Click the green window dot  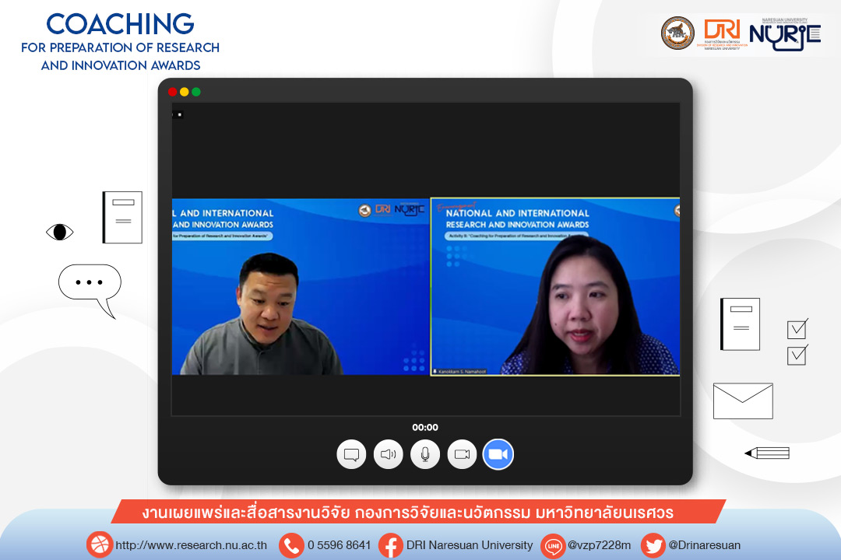(196, 92)
